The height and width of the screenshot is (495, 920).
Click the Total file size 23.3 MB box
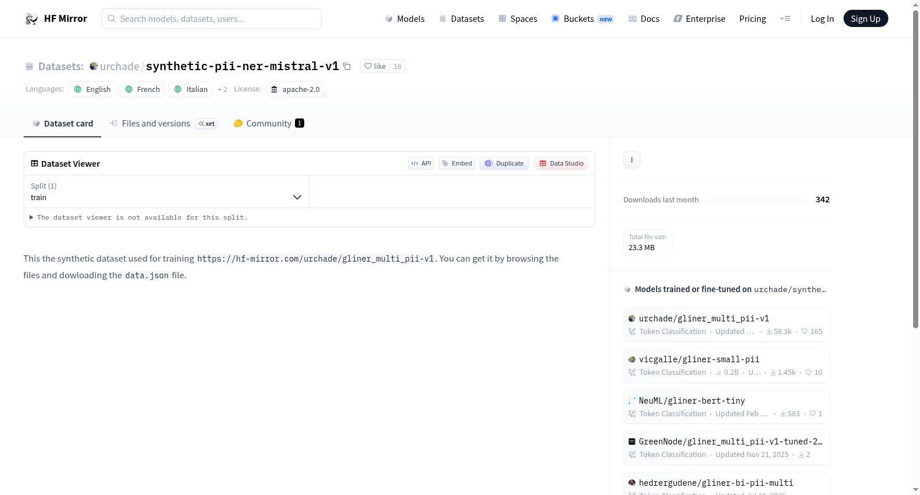tap(647, 243)
